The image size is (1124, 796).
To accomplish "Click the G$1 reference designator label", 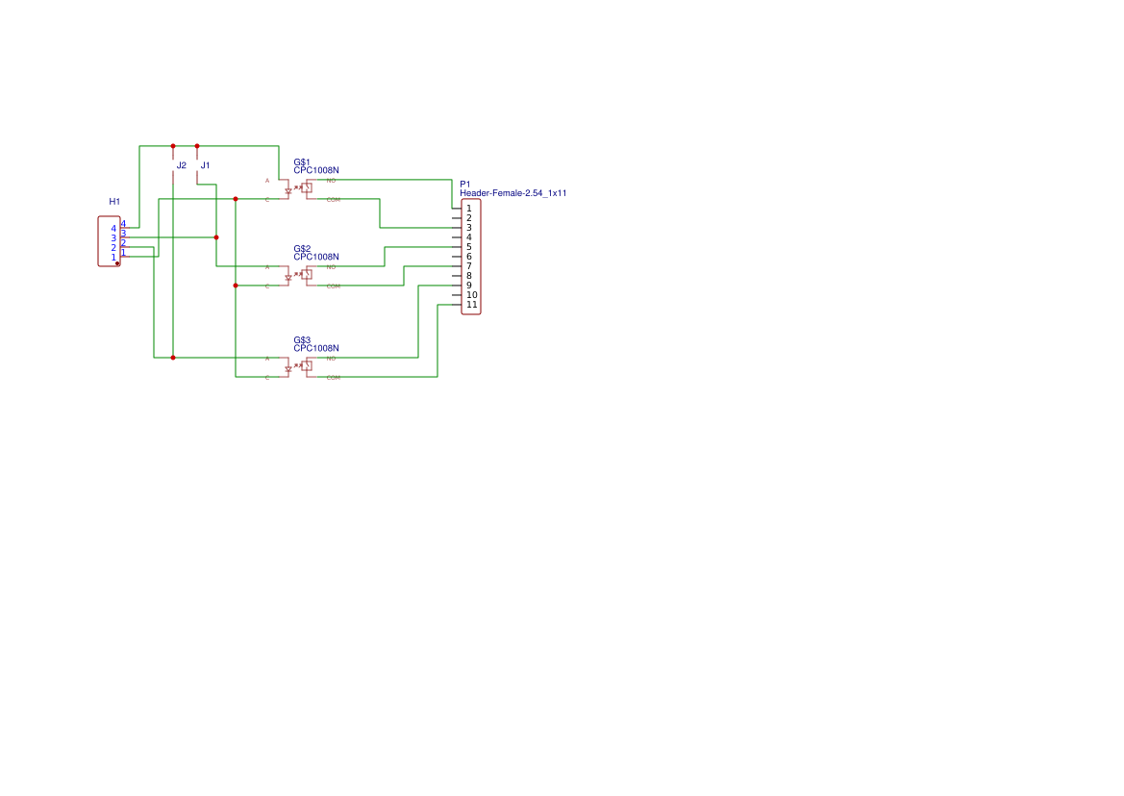I will coord(301,161).
